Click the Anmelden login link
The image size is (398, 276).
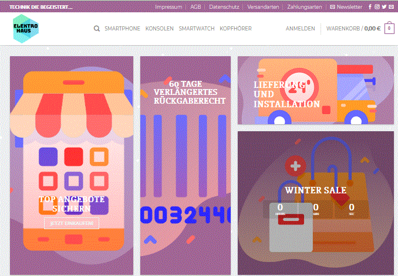tap(301, 28)
